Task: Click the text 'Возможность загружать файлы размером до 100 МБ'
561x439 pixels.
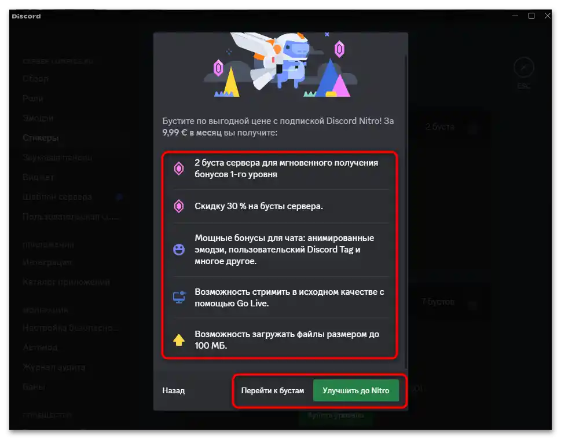Action: click(x=287, y=339)
